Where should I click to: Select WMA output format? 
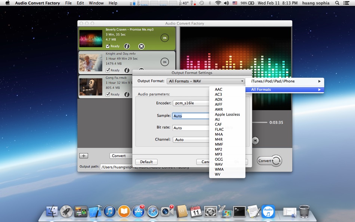tap(227, 169)
